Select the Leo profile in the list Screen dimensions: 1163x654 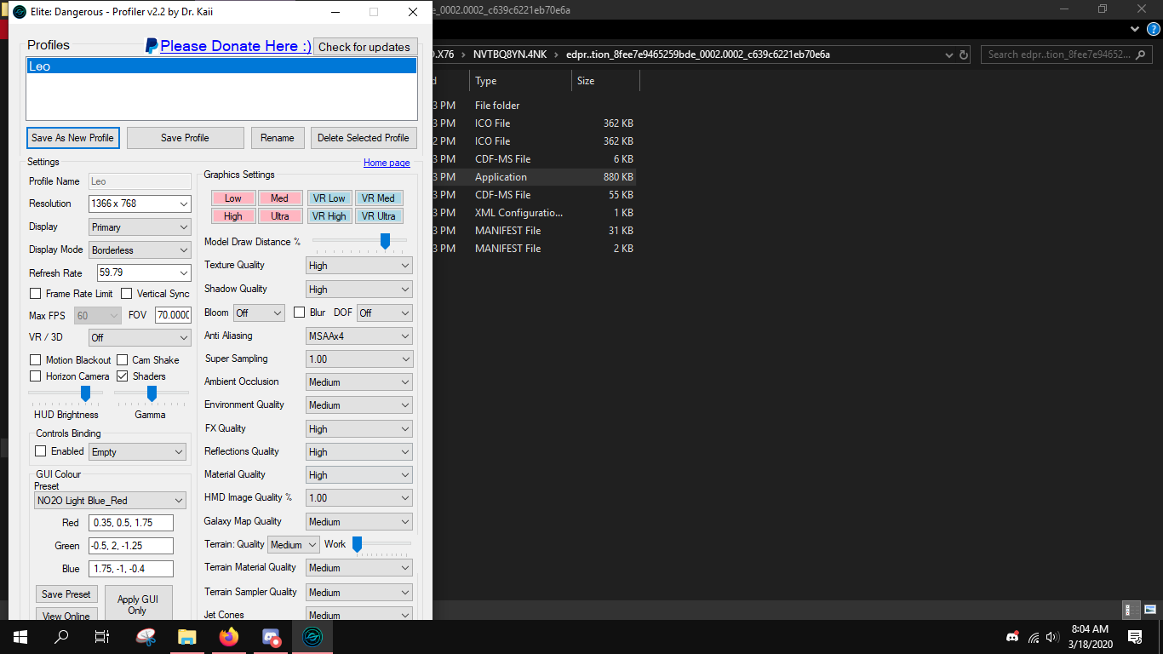[221, 66]
